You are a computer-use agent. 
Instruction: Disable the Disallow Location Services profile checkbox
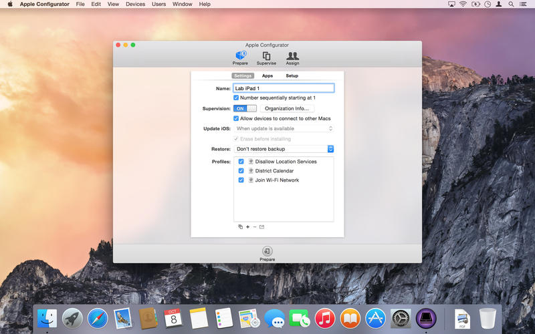[x=241, y=162]
